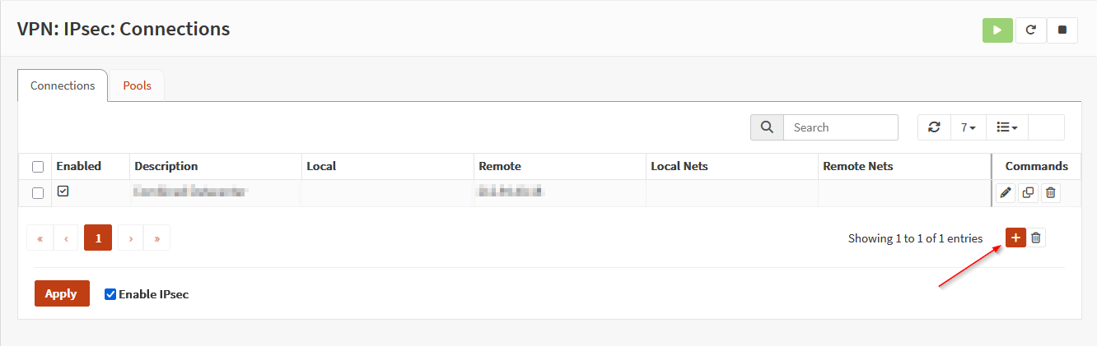Start the IPsec service with the green play button
The width and height of the screenshot is (1097, 346).
(x=997, y=30)
